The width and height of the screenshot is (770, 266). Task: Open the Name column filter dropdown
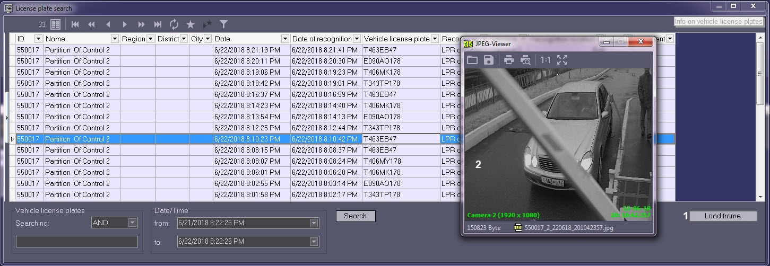point(114,39)
